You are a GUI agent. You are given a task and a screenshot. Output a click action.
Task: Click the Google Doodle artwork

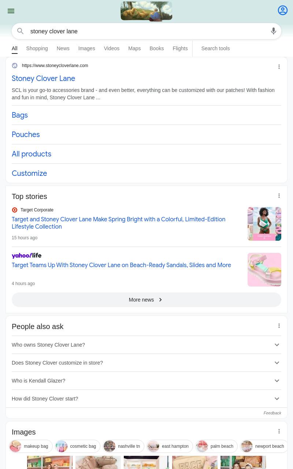pos(146,11)
